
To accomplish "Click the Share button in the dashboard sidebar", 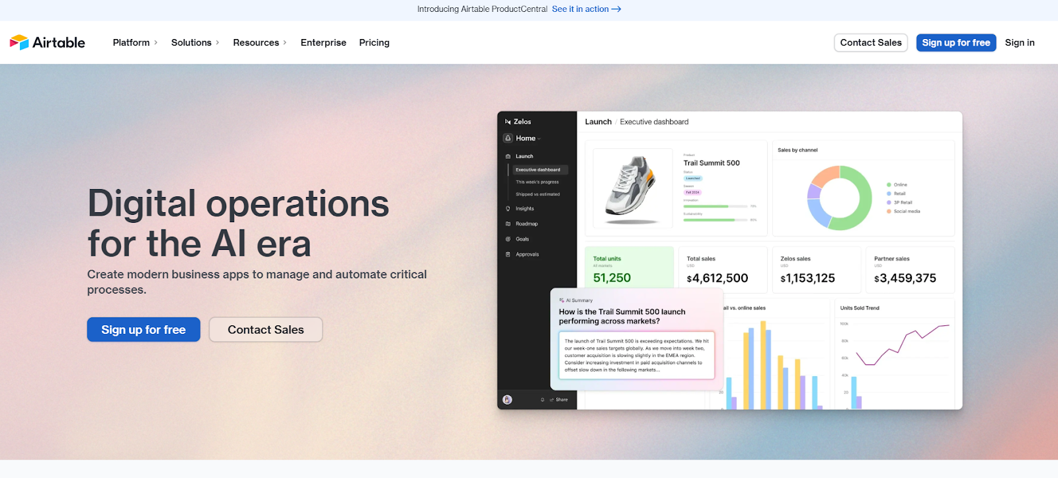I will pos(559,399).
